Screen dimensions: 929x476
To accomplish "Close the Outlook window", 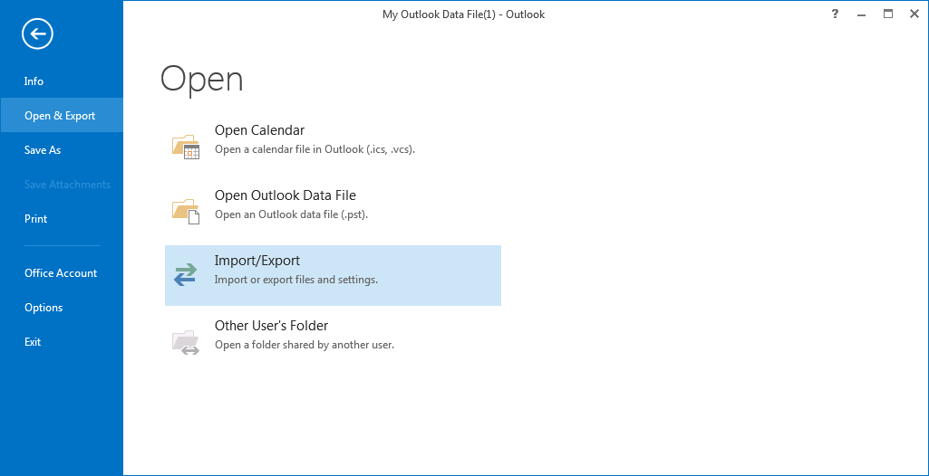I will 914,14.
